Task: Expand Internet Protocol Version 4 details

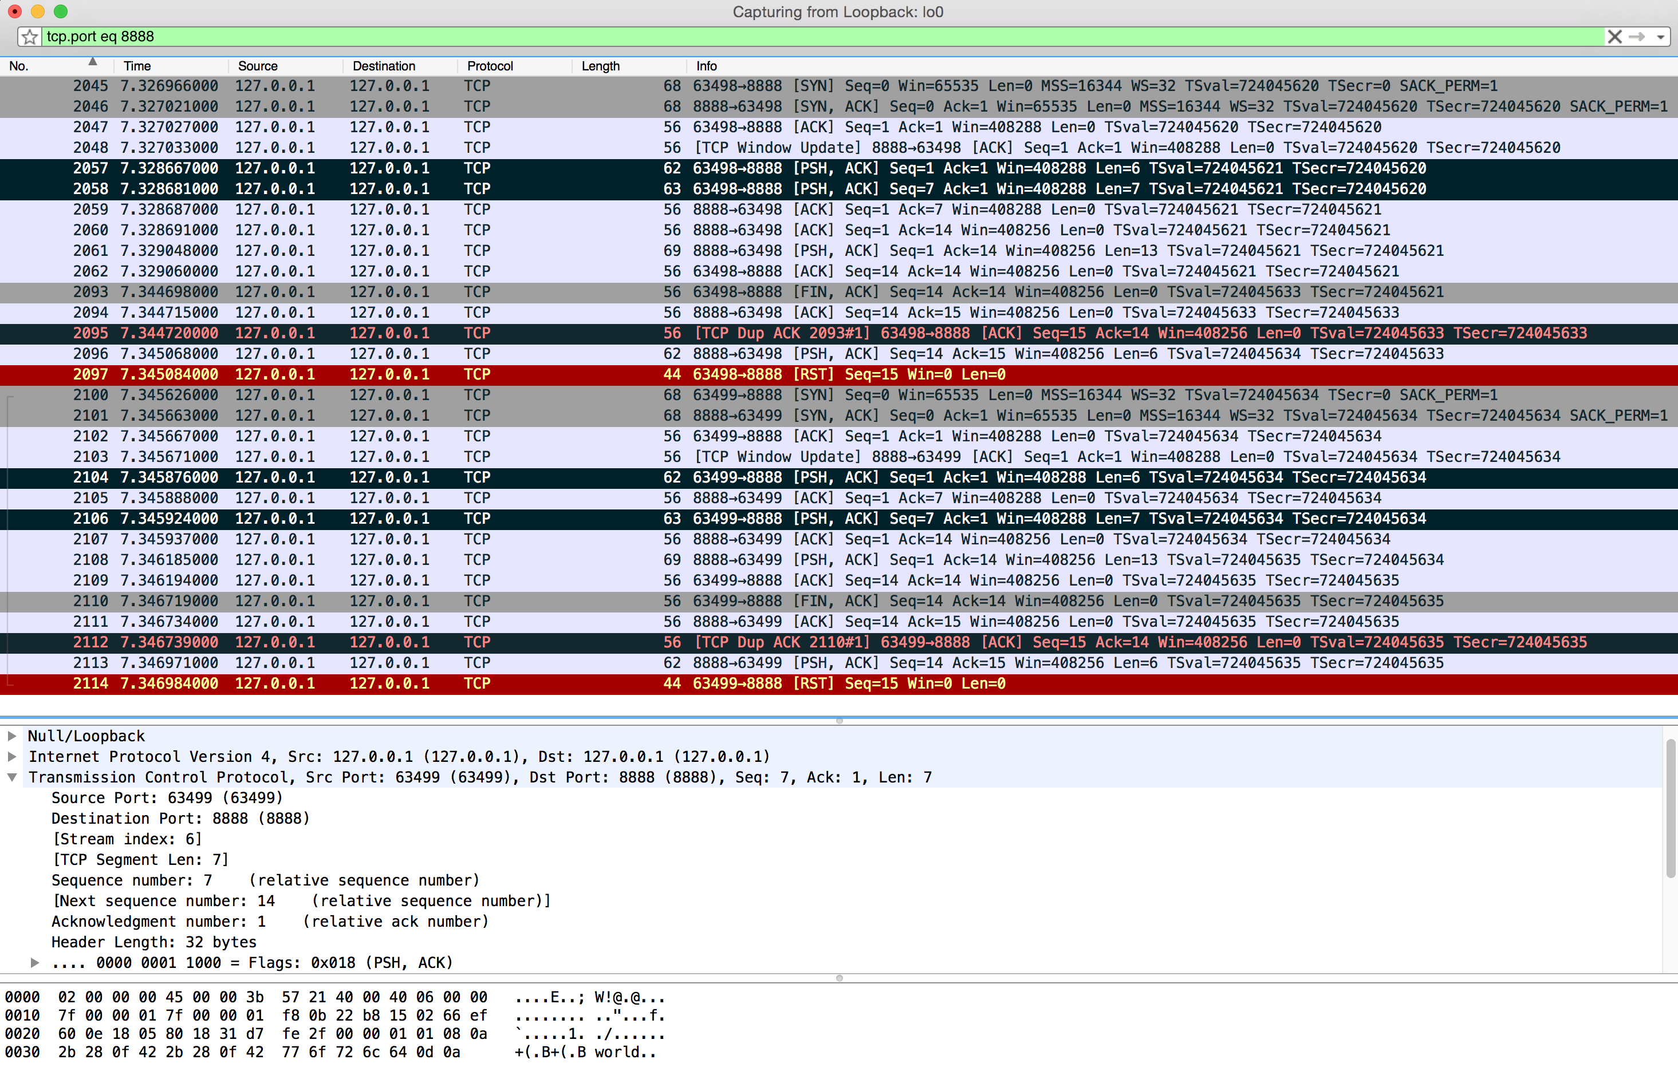Action: 12,756
